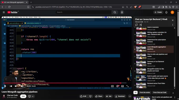
Task: Open the Brave Wallet icon
Action: [166, 7]
